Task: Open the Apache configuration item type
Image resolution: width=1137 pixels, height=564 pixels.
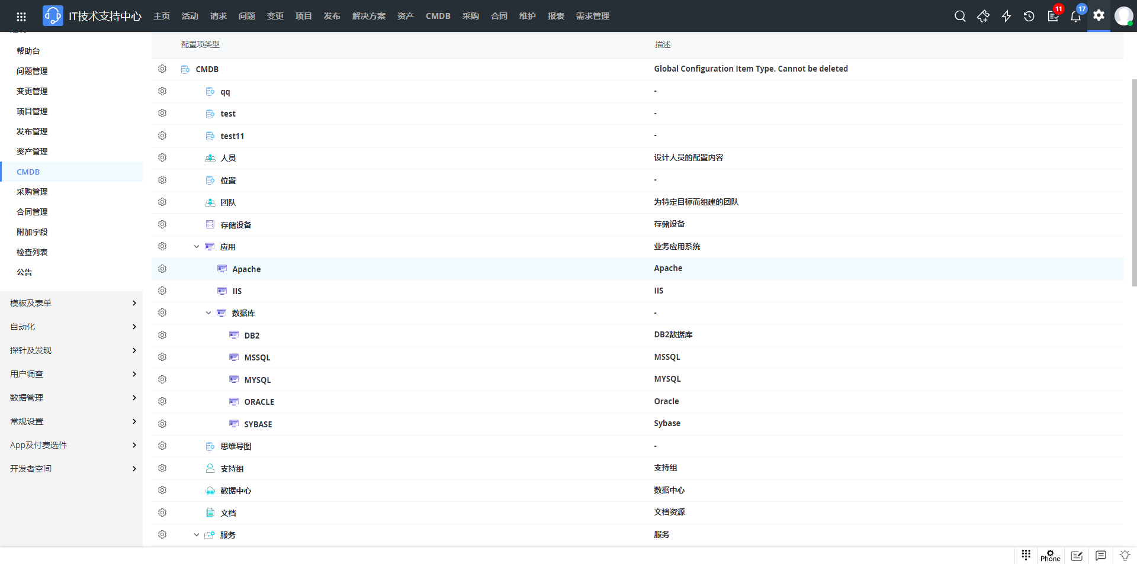Action: [x=246, y=269]
